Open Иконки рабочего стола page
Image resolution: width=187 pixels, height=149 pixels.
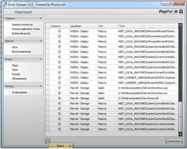click(x=26, y=29)
